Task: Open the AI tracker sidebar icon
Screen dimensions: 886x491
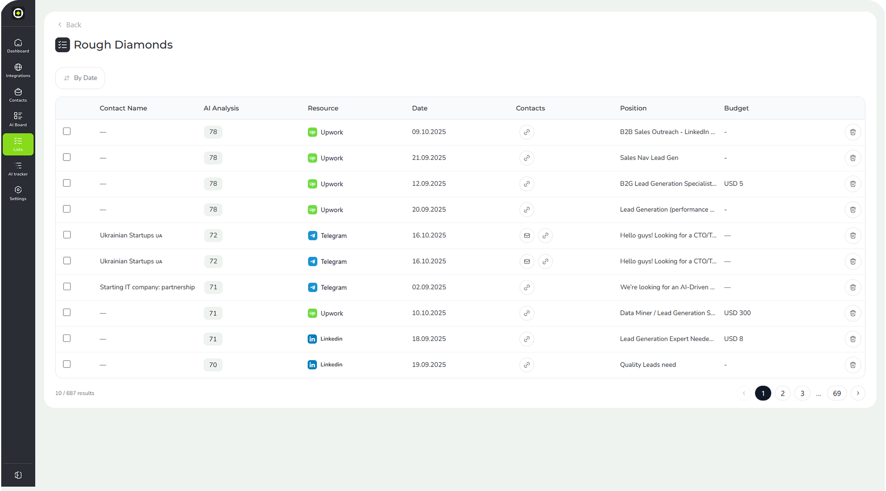Action: [x=18, y=168]
